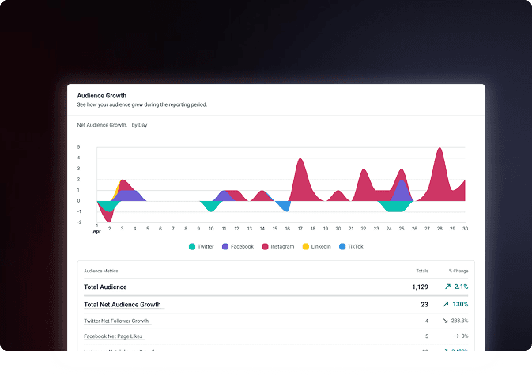Open the Total Audience metric row
Image resolution: width=532 pixels, height=376 pixels.
click(105, 287)
